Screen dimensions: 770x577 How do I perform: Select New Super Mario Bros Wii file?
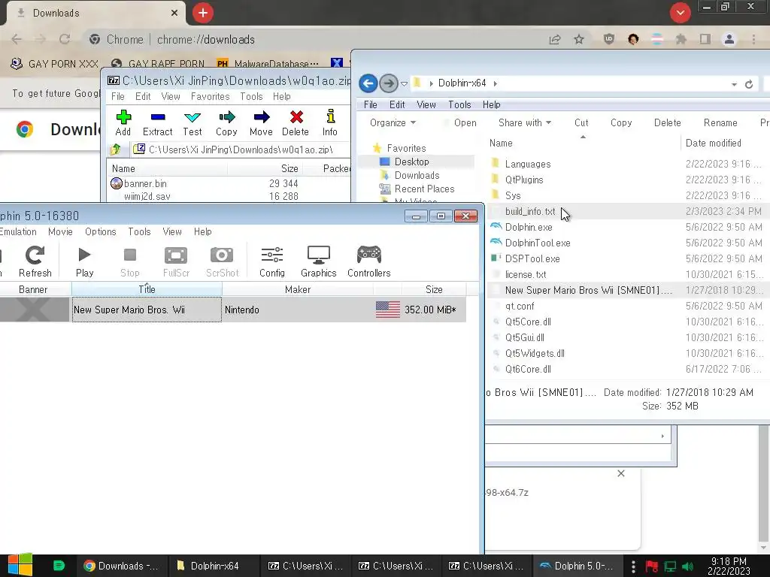pyautogui.click(x=588, y=290)
